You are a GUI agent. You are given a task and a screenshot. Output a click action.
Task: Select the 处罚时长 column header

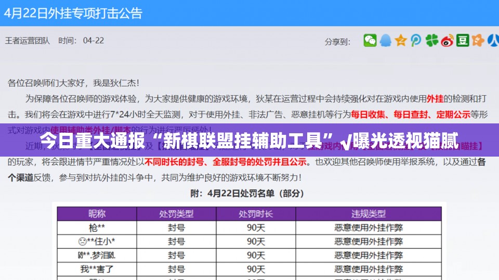pos(256,214)
